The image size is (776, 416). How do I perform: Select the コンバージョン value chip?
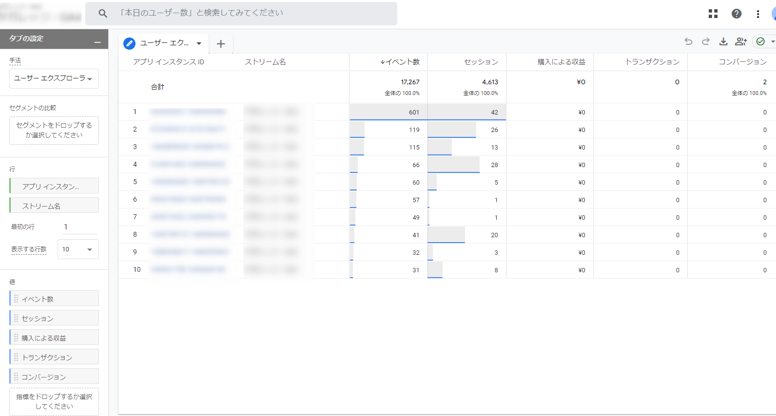pos(54,376)
